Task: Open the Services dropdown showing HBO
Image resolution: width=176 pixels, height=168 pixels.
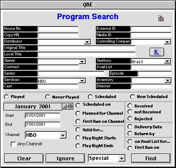Action: pyautogui.click(x=82, y=81)
